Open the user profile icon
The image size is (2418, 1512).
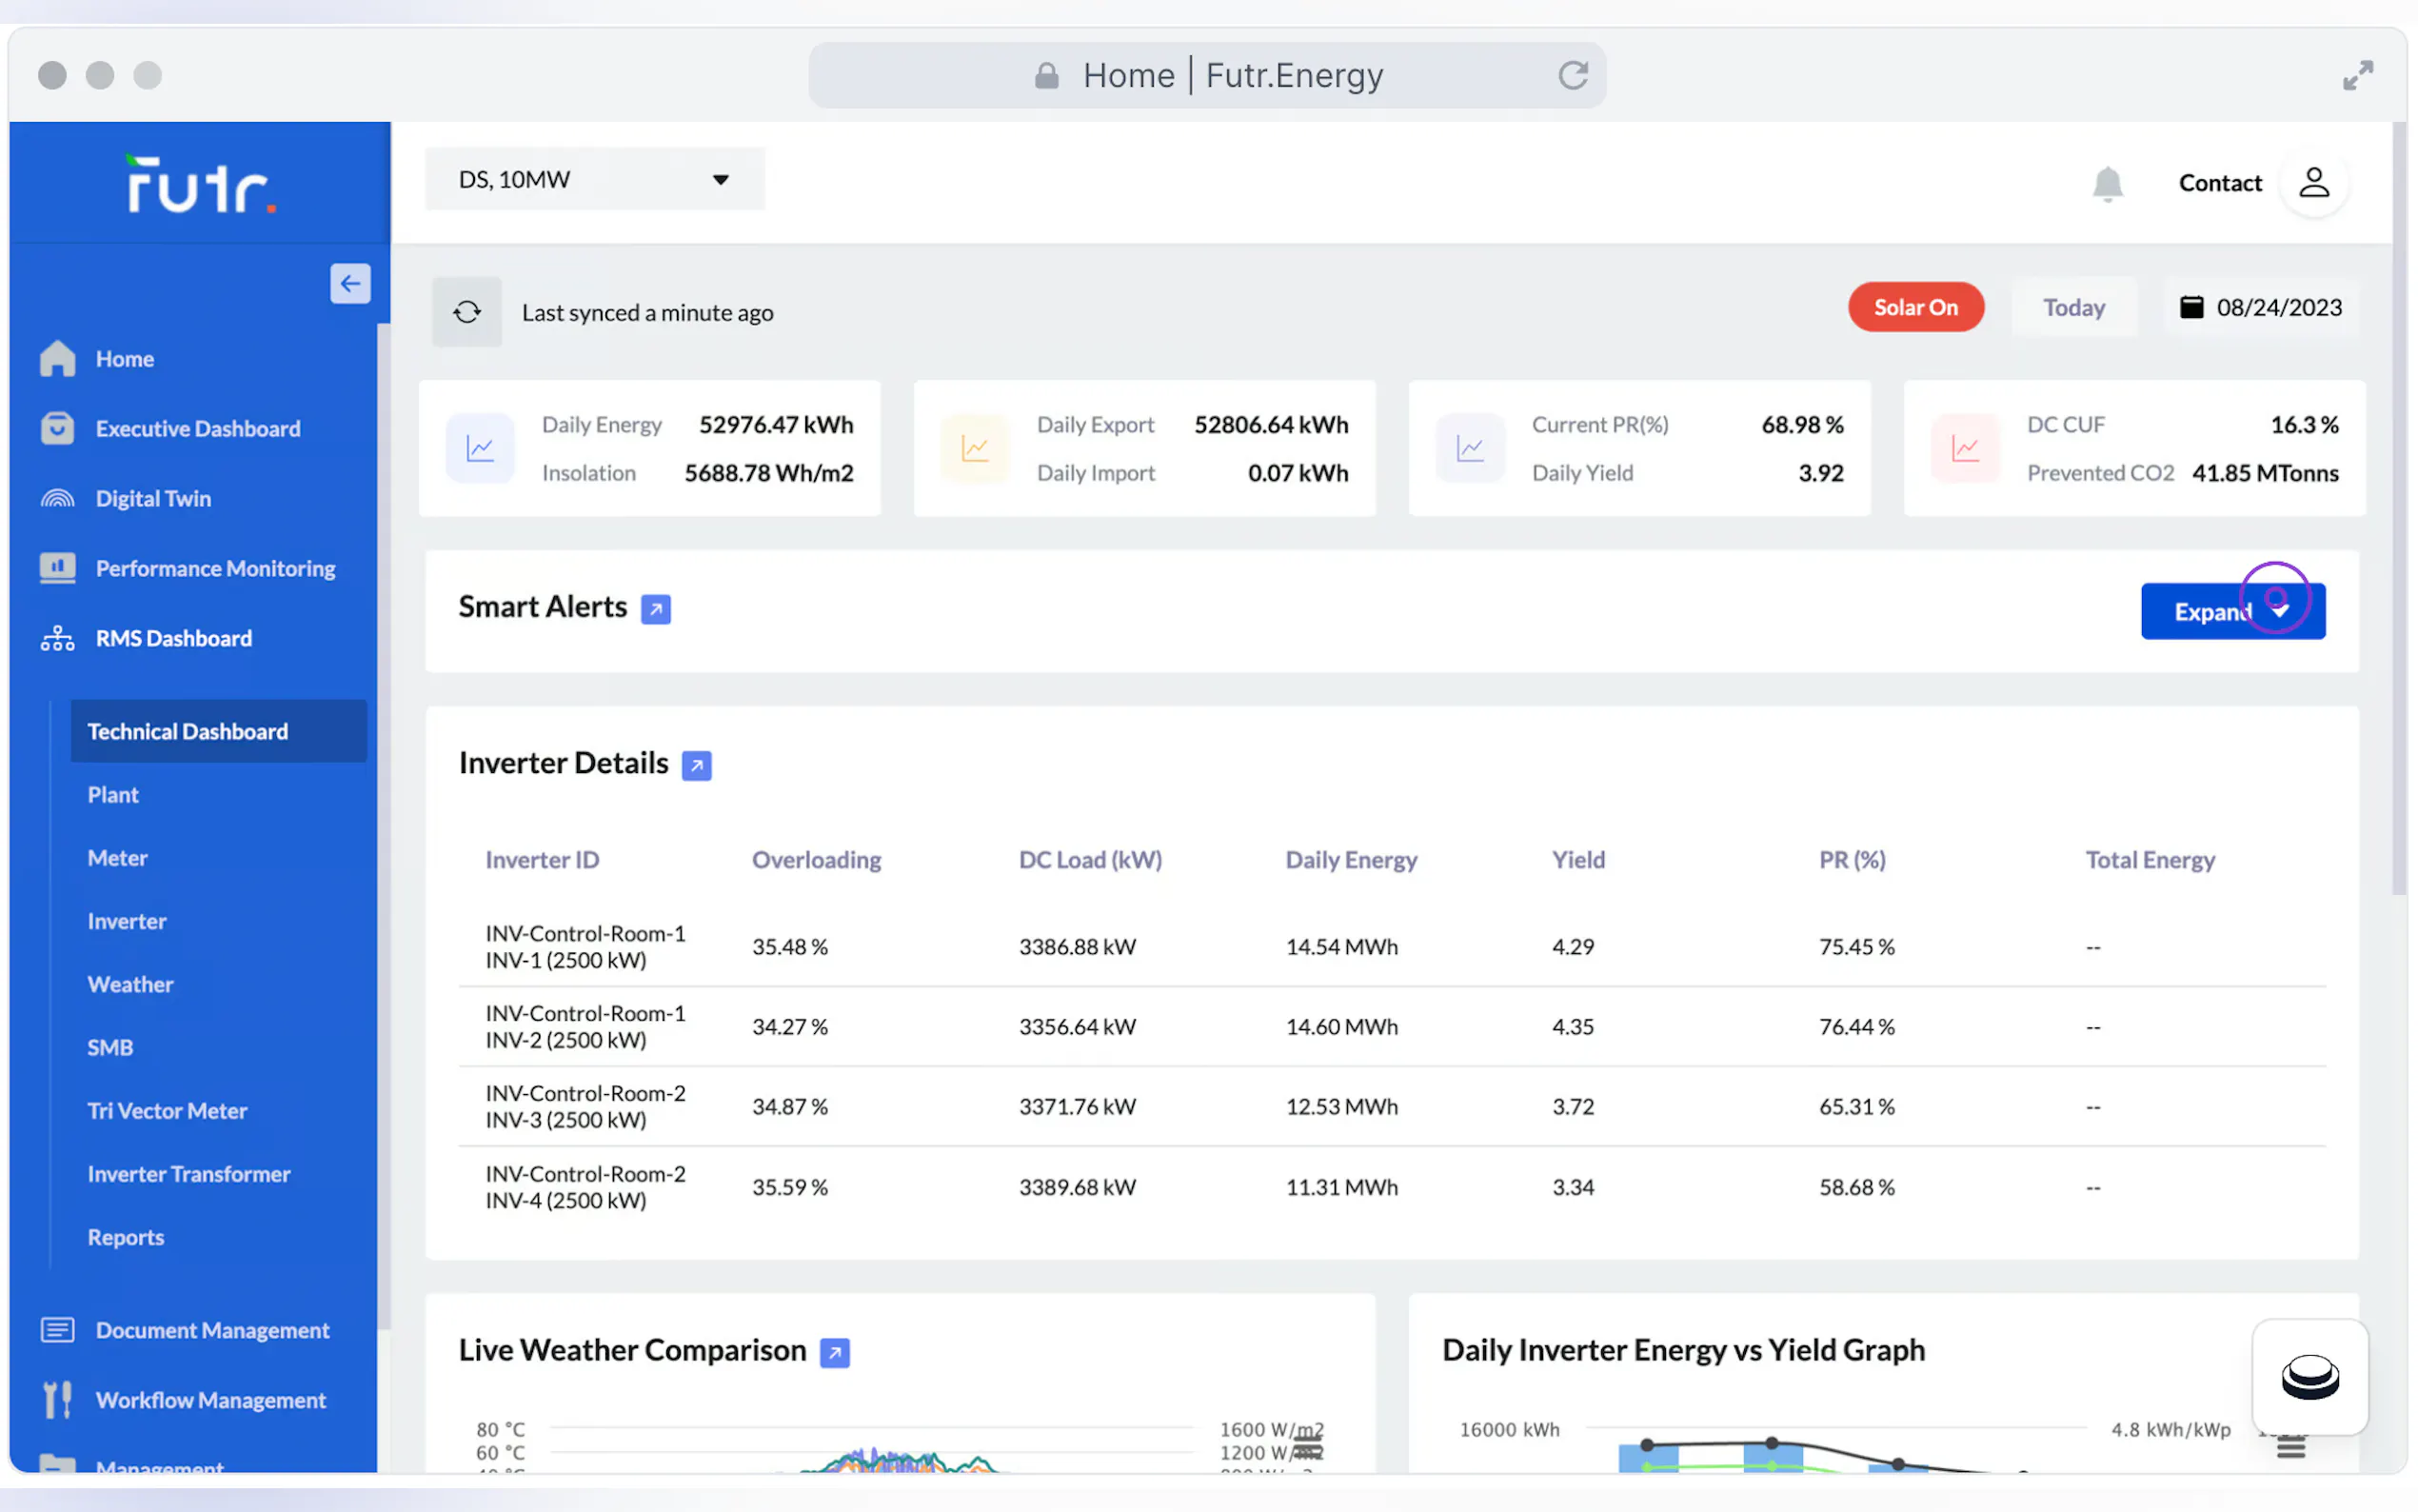(2313, 183)
